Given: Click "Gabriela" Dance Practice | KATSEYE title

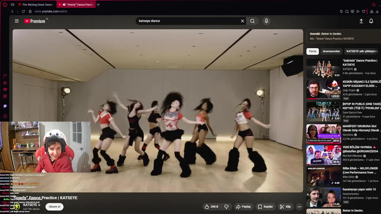Looking at the screenshot, I should [360, 62].
